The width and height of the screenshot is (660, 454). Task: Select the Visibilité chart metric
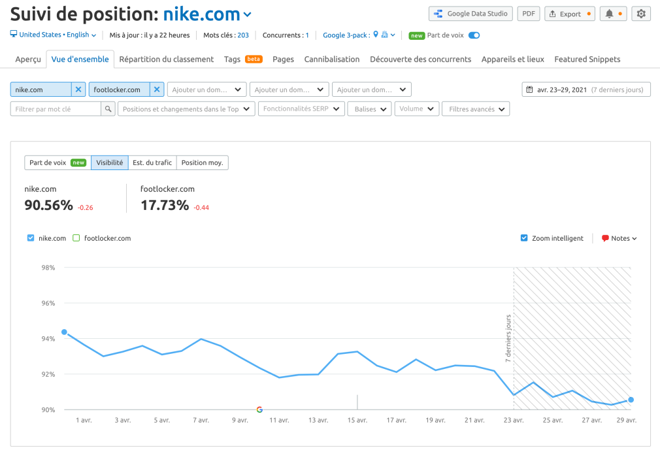(x=109, y=163)
